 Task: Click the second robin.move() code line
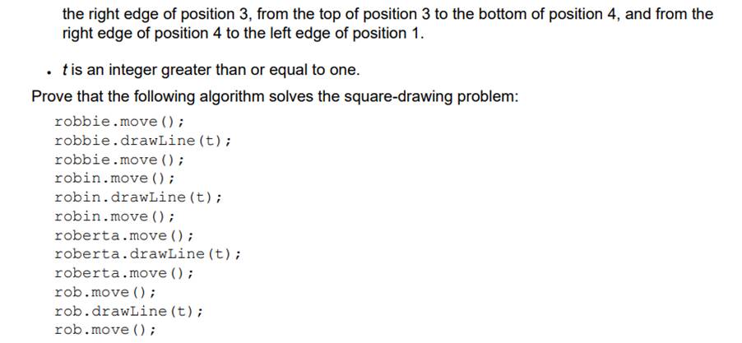pos(114,216)
